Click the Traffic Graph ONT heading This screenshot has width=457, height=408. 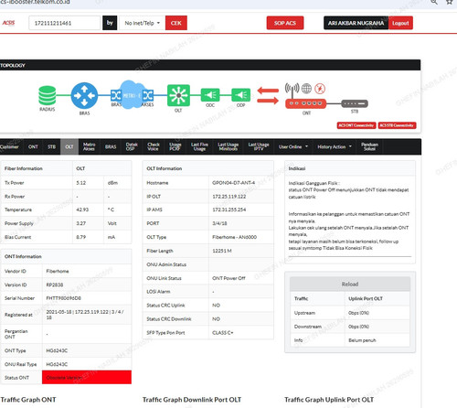click(x=28, y=400)
